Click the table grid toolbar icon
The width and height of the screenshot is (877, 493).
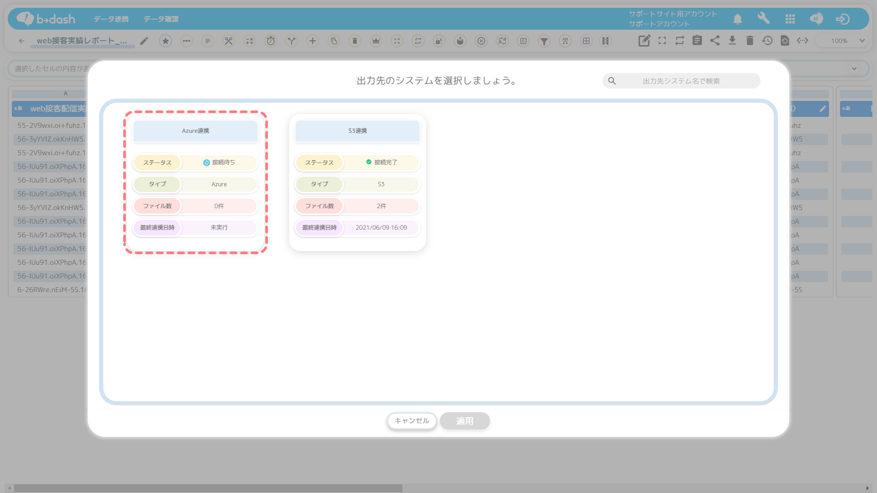(586, 41)
